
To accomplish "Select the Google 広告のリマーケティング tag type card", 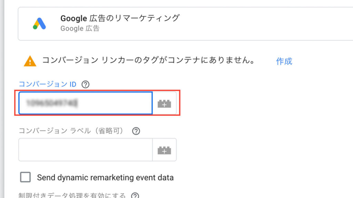I will [185, 24].
